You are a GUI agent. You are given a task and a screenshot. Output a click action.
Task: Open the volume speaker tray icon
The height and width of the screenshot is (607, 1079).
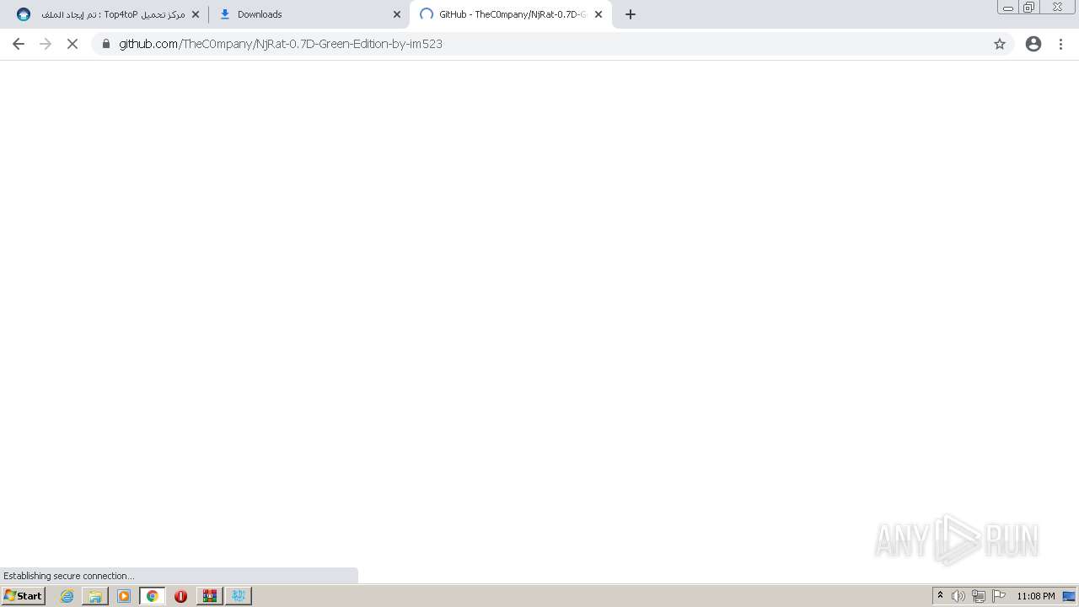958,596
